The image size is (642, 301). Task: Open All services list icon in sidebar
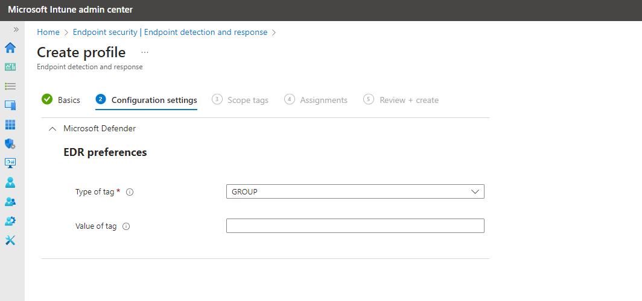coord(10,86)
